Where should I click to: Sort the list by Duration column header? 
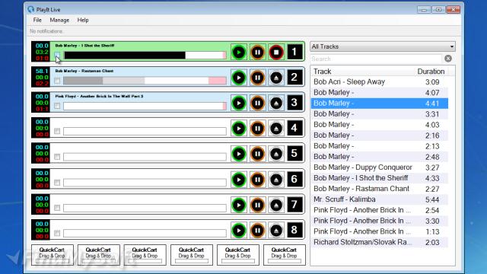(x=431, y=72)
